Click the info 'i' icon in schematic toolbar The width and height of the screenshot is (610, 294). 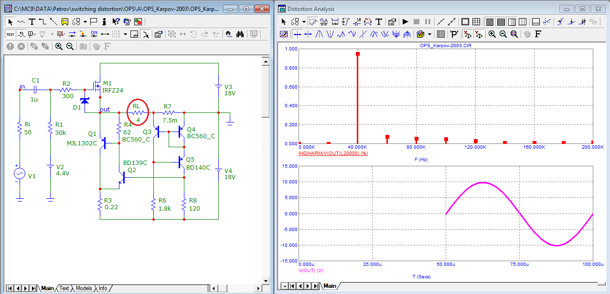(x=104, y=21)
